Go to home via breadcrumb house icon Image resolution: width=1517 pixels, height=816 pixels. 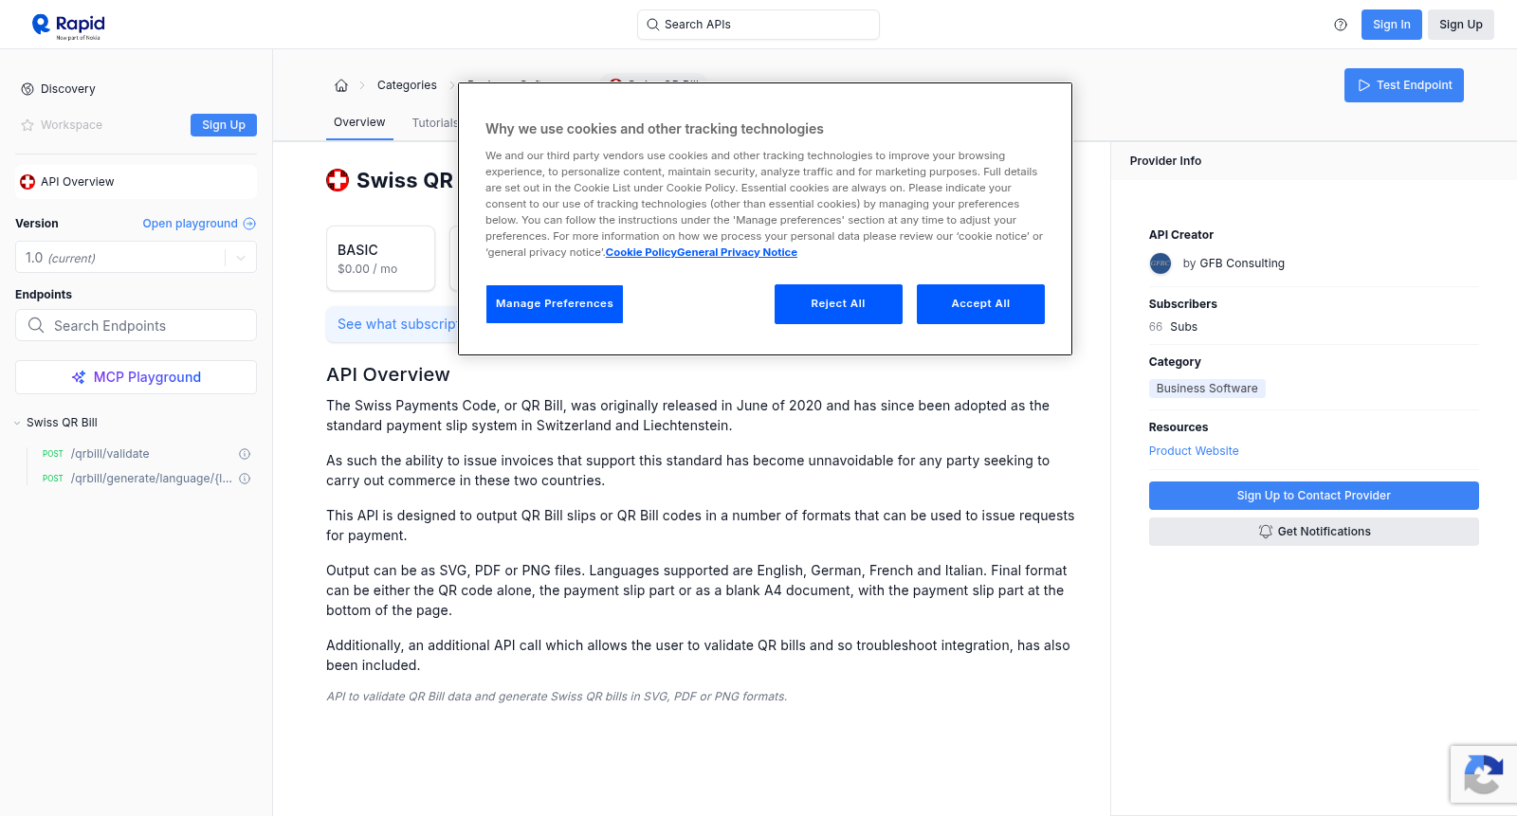tap(341, 85)
